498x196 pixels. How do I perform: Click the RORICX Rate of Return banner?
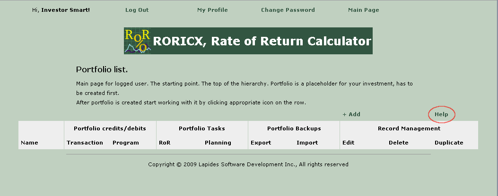262,41
